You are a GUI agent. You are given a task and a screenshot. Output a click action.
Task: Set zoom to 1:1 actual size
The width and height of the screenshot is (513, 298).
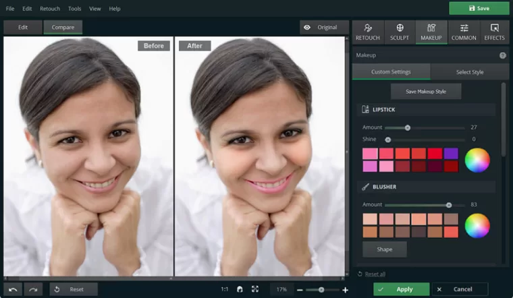tap(224, 289)
